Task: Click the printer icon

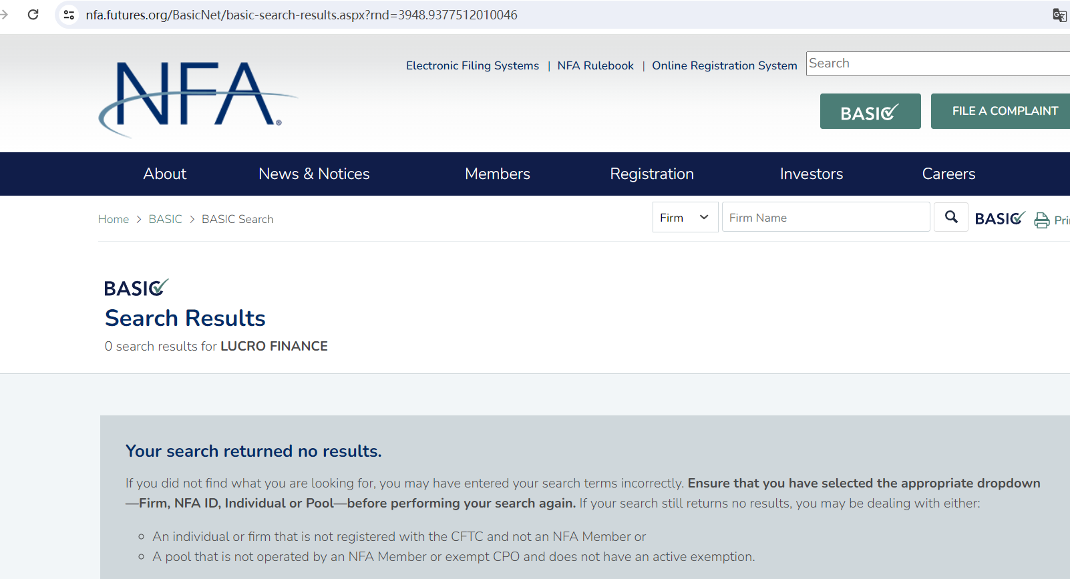Action: tap(1041, 220)
